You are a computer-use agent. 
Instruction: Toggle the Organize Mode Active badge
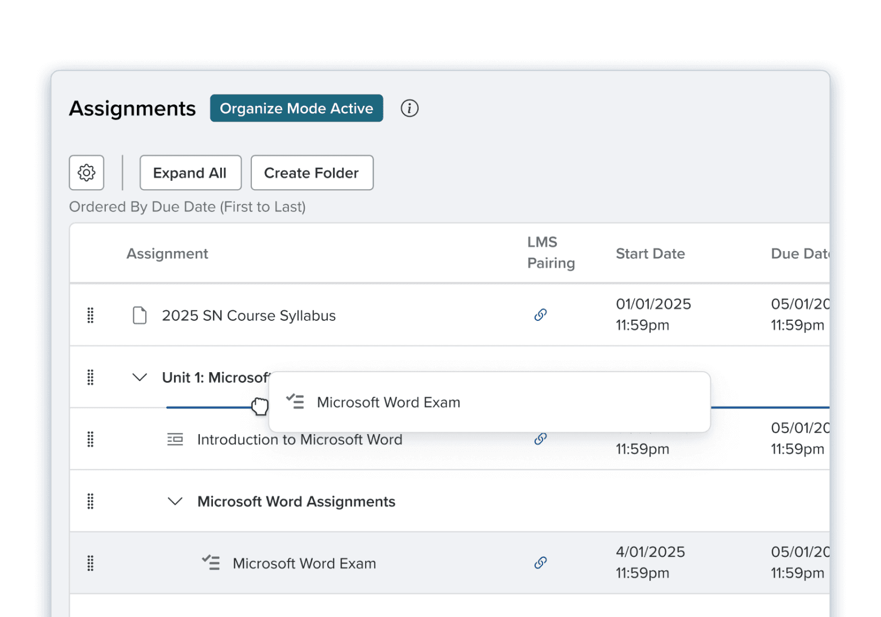(296, 108)
